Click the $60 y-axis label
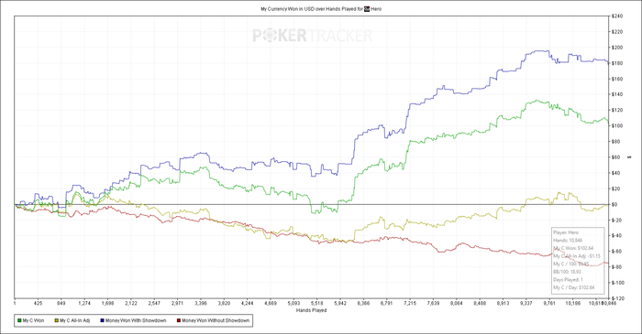 tap(615, 157)
